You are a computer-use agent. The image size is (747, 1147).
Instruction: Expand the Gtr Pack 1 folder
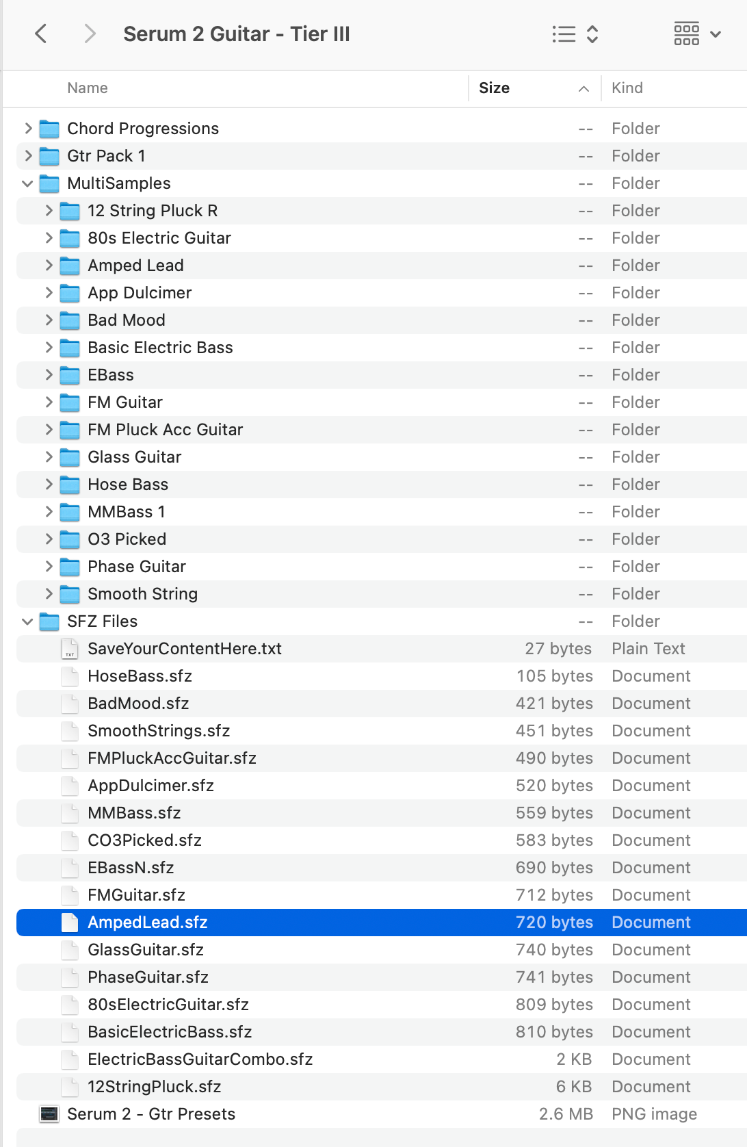pos(28,156)
